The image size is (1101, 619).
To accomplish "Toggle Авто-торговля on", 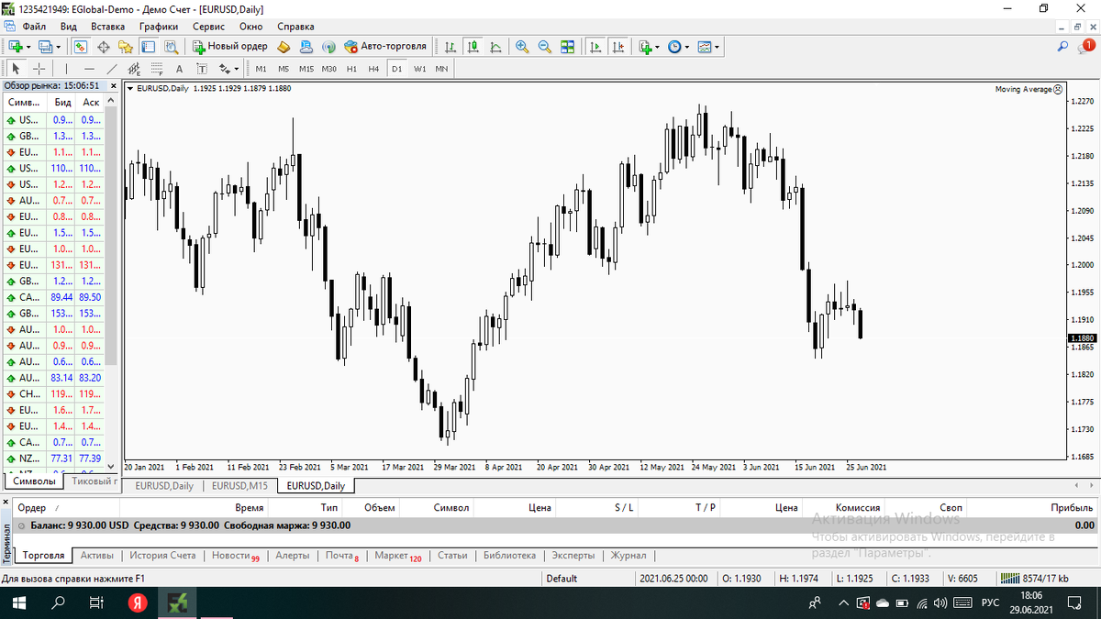I will 385,46.
